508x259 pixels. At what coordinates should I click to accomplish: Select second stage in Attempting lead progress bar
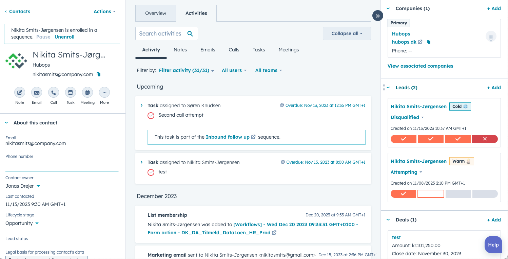click(431, 194)
